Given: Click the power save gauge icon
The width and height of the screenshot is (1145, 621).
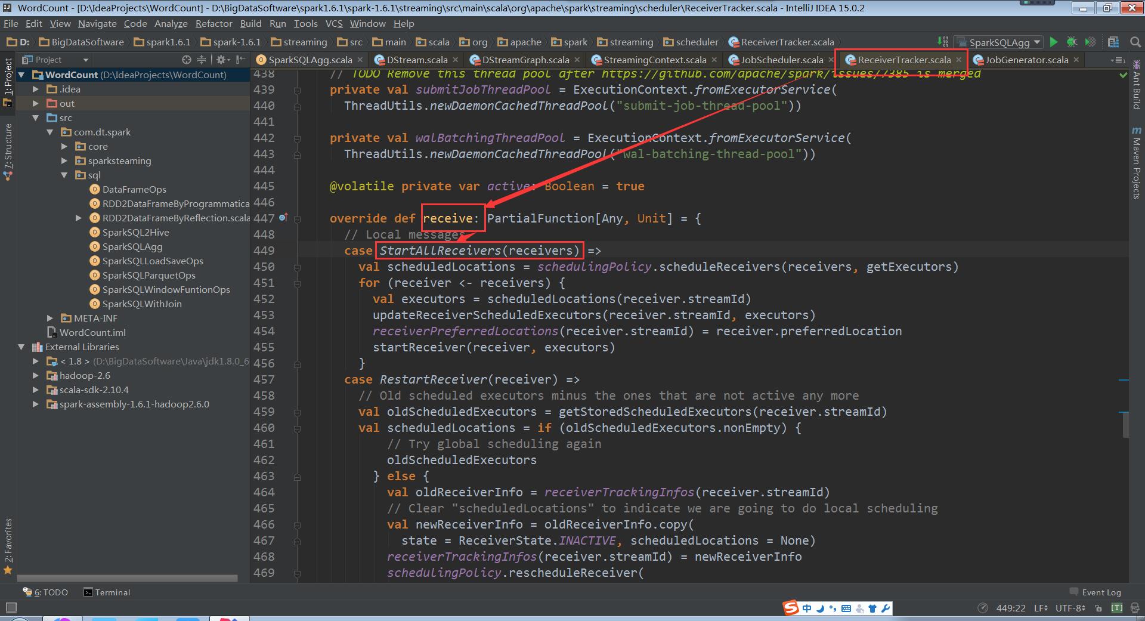Looking at the screenshot, I should pyautogui.click(x=983, y=608).
